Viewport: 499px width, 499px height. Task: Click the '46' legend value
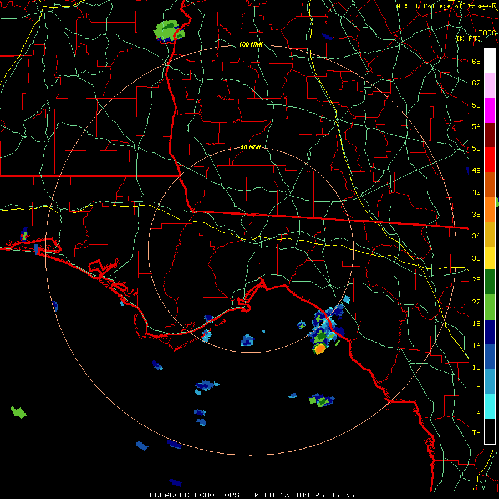(x=476, y=171)
